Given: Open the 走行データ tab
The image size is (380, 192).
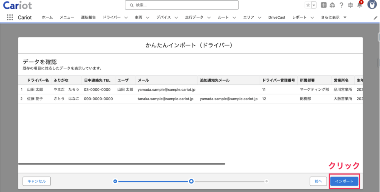Looking at the screenshot, I should tap(194, 18).
